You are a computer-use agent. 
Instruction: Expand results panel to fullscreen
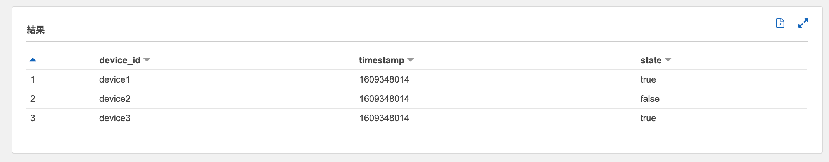point(803,23)
